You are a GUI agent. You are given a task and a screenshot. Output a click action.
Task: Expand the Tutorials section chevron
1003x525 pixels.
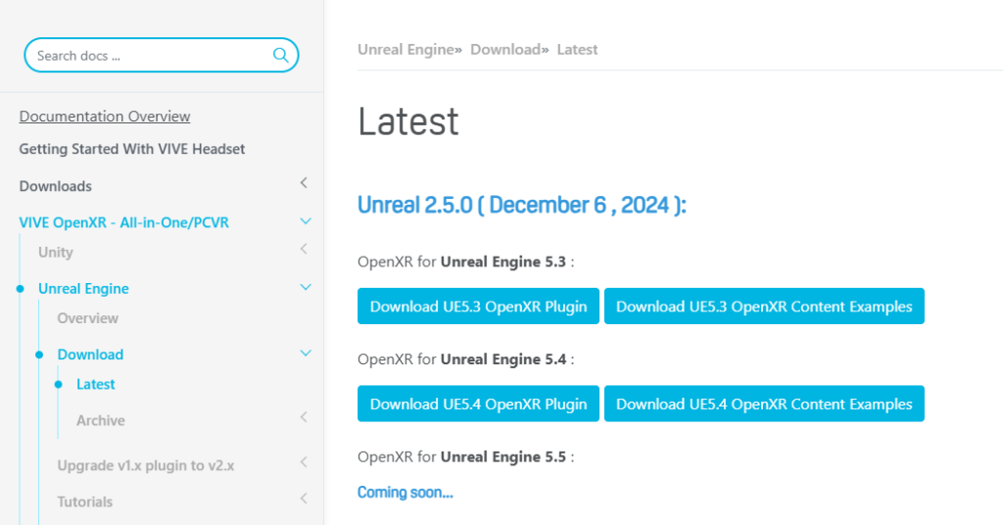(x=305, y=499)
